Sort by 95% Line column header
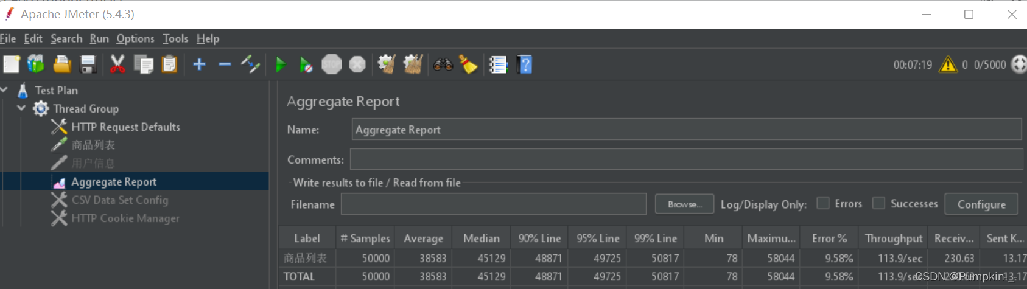This screenshot has width=1027, height=289. click(598, 238)
